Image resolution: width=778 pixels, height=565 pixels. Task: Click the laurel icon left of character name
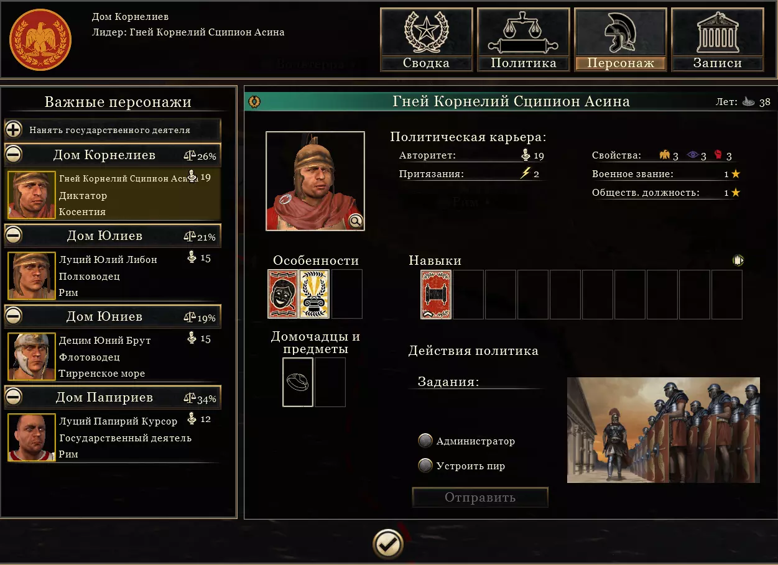click(254, 101)
